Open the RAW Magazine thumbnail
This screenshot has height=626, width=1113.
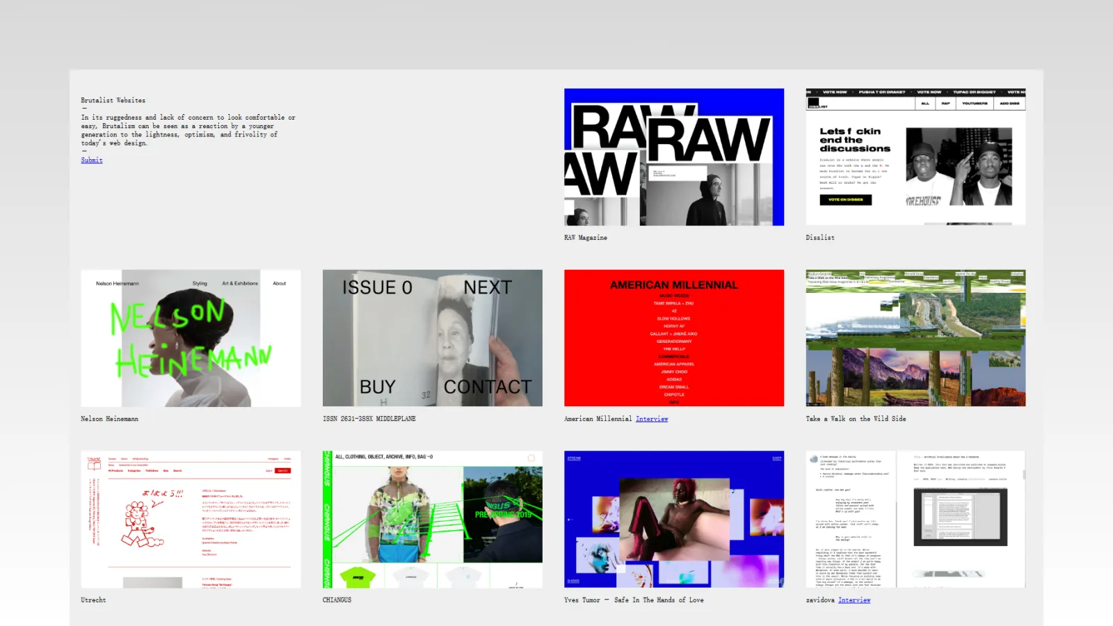(x=673, y=159)
